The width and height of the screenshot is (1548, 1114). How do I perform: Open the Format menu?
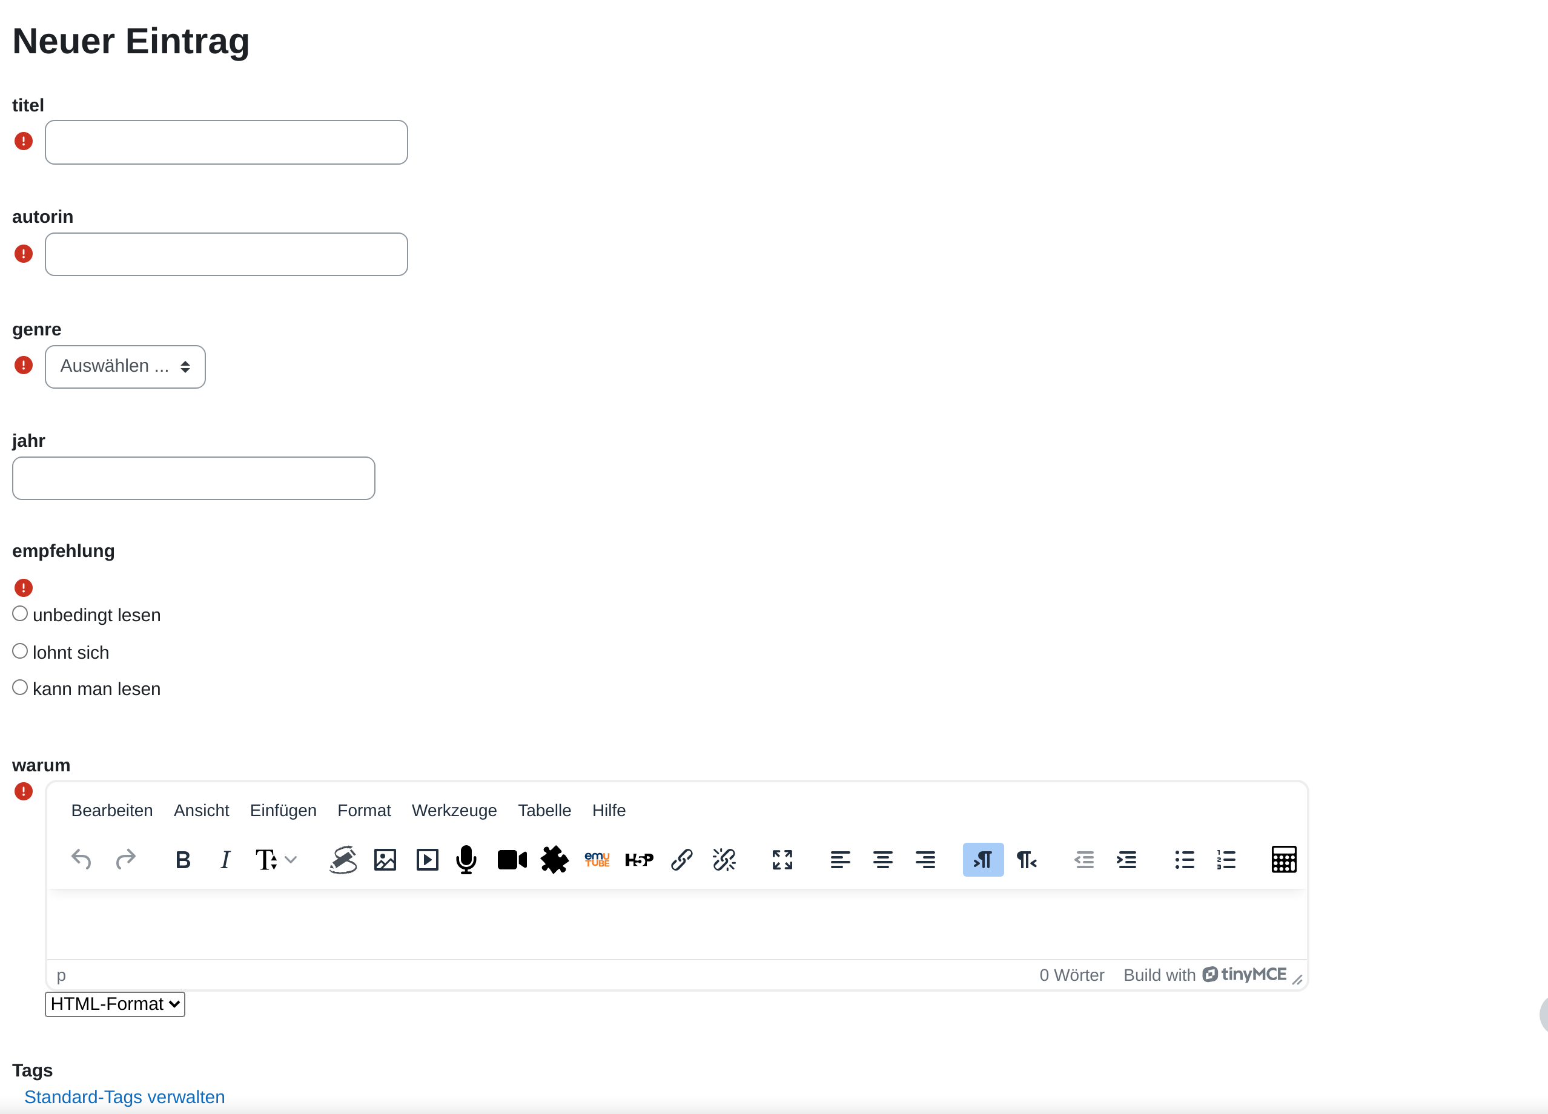click(x=364, y=809)
